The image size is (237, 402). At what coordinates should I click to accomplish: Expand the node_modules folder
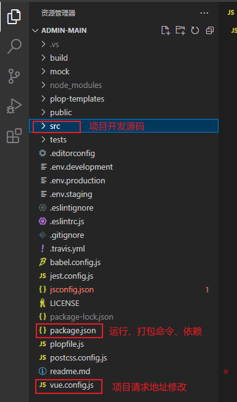coord(123,85)
